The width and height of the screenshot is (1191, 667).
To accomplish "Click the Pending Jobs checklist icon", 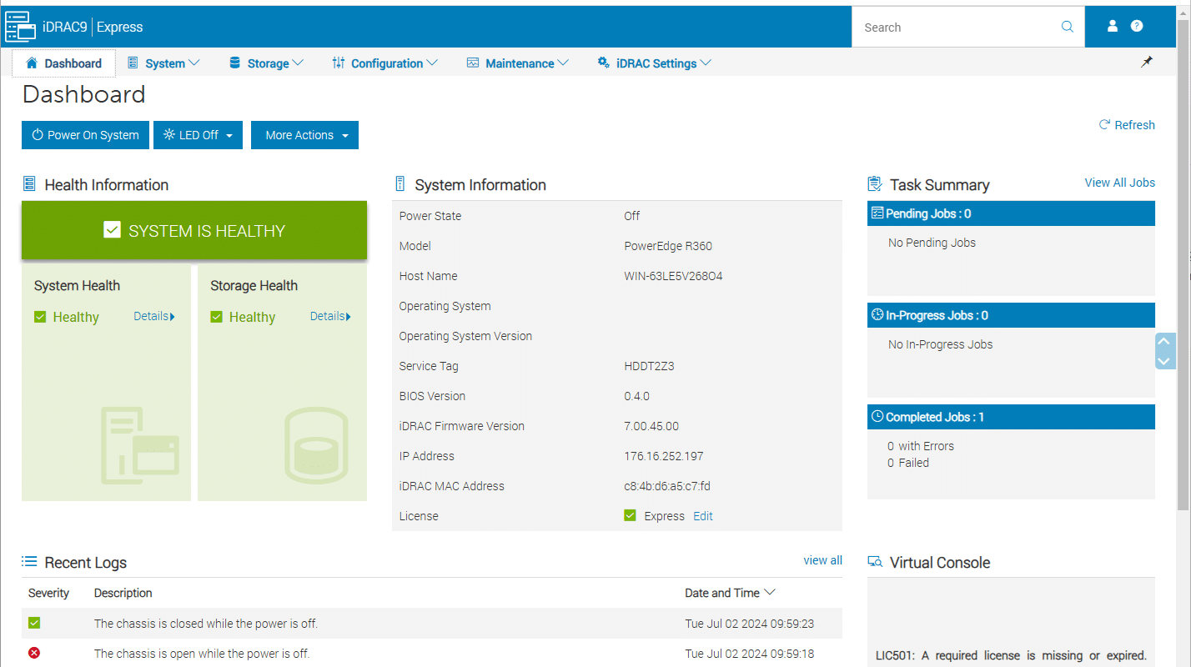I will point(877,213).
